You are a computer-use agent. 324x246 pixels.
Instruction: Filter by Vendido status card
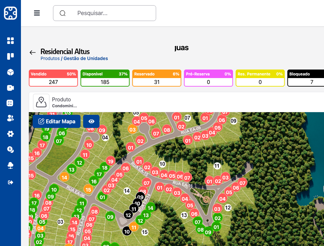pos(53,78)
